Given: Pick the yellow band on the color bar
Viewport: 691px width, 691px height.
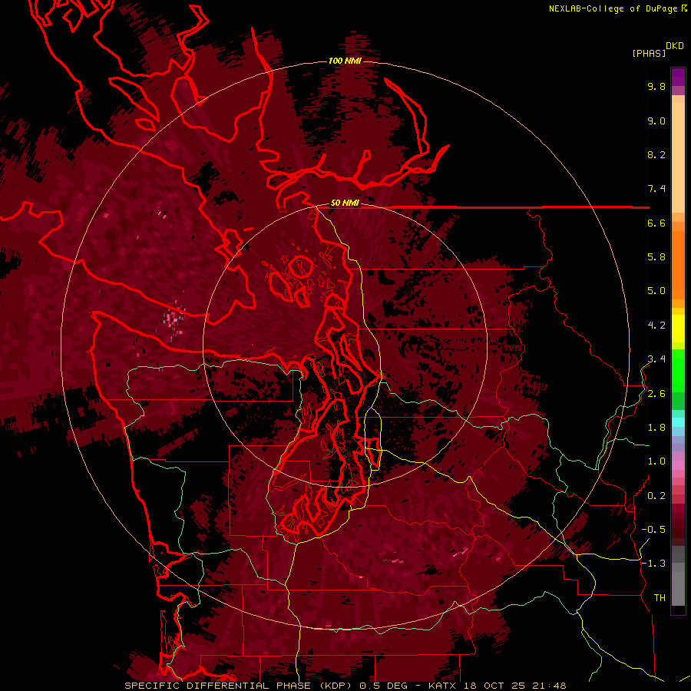Looking at the screenshot, I should [678, 329].
